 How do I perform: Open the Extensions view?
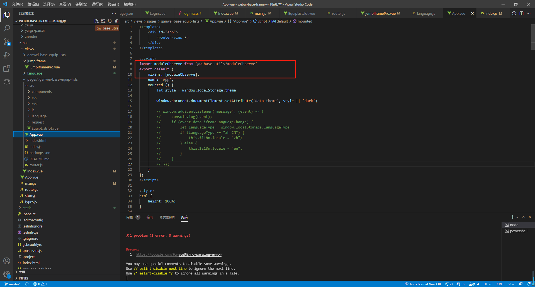pos(7,68)
